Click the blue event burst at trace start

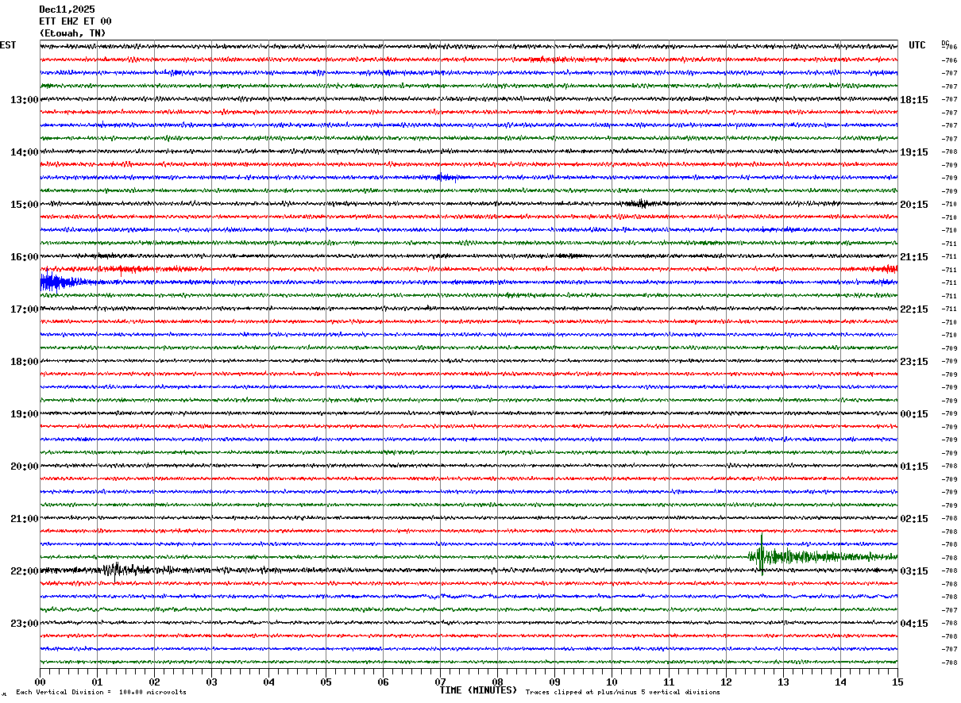point(52,282)
